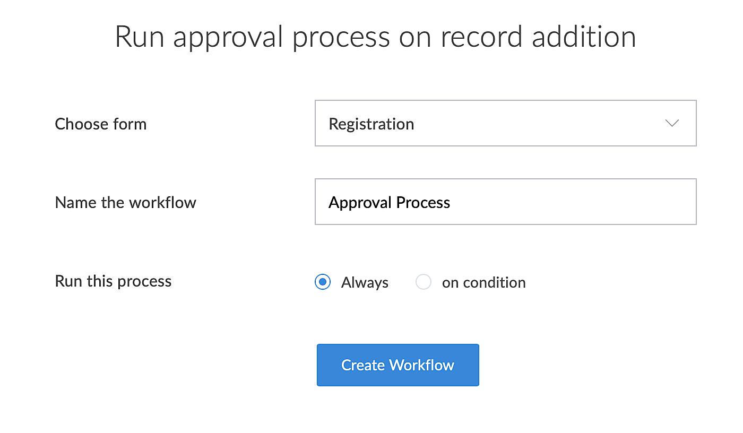Click the word Create on the blue button
743x433 pixels.
point(363,365)
